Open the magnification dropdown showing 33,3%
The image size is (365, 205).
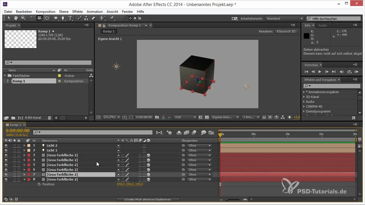[112, 117]
